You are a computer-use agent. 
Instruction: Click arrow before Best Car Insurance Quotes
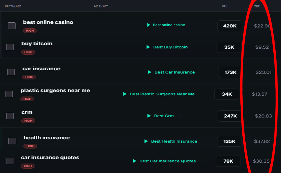134,161
